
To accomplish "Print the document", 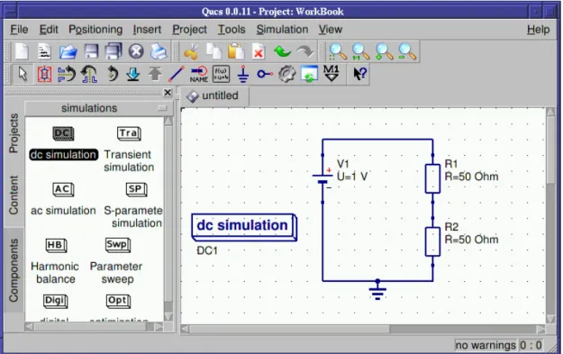I will tap(159, 52).
